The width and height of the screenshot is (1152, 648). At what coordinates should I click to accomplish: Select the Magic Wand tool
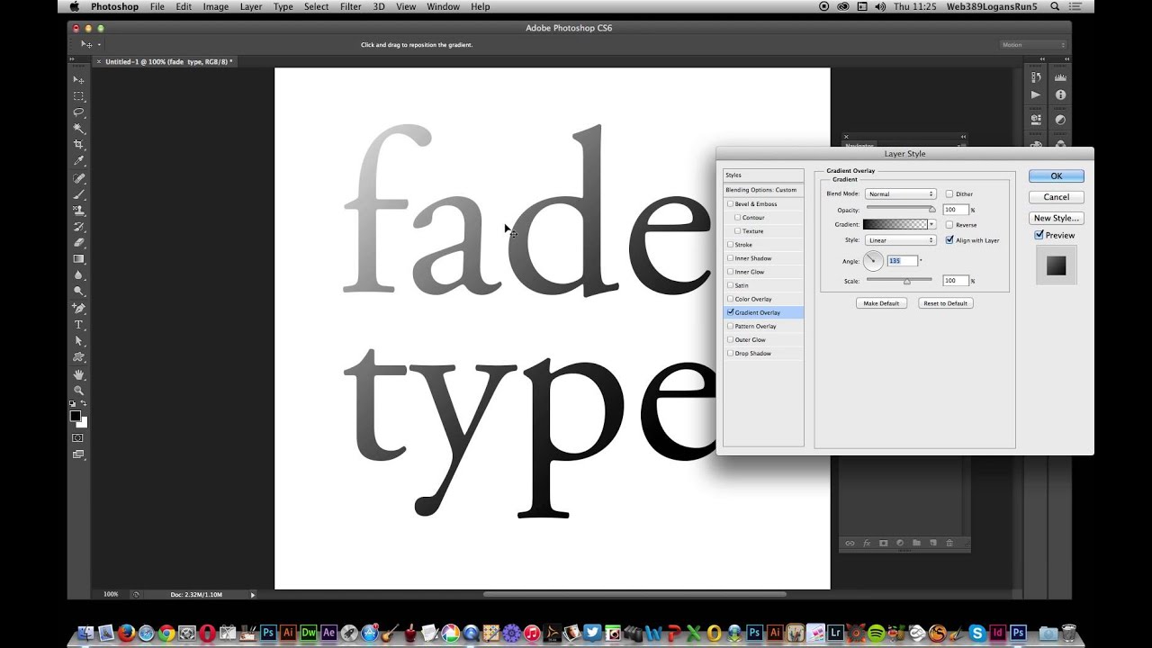pos(78,129)
